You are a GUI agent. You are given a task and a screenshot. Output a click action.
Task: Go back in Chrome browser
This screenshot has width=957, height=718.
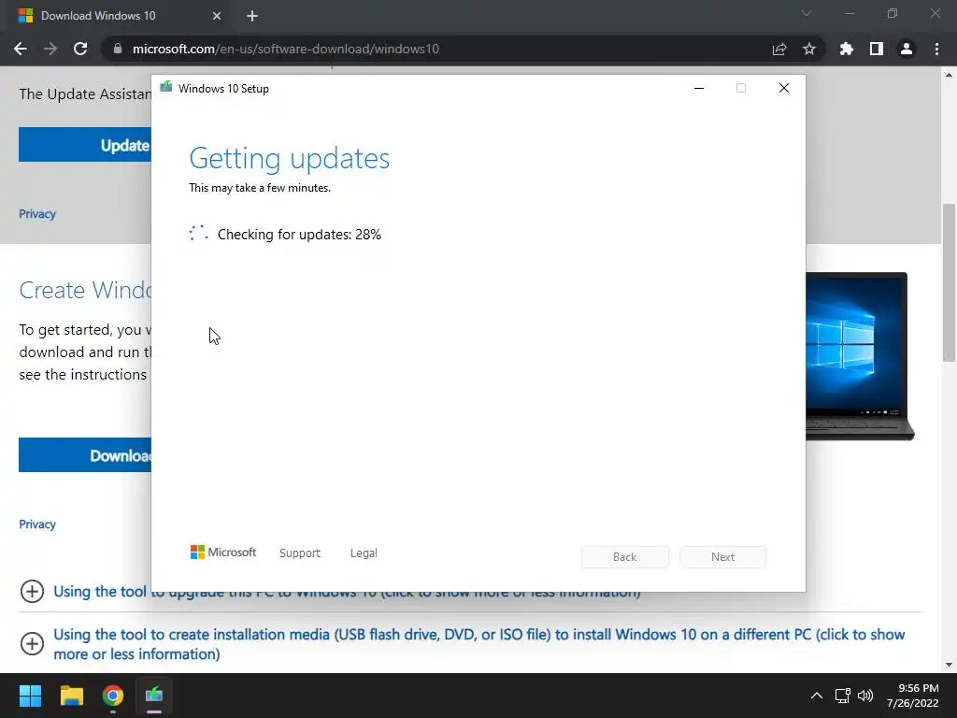click(21, 49)
